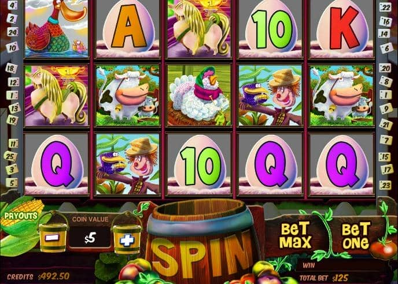Select the duck symbol on first reel
Image resolution: width=398 pixels, height=284 pixels.
click(x=57, y=29)
